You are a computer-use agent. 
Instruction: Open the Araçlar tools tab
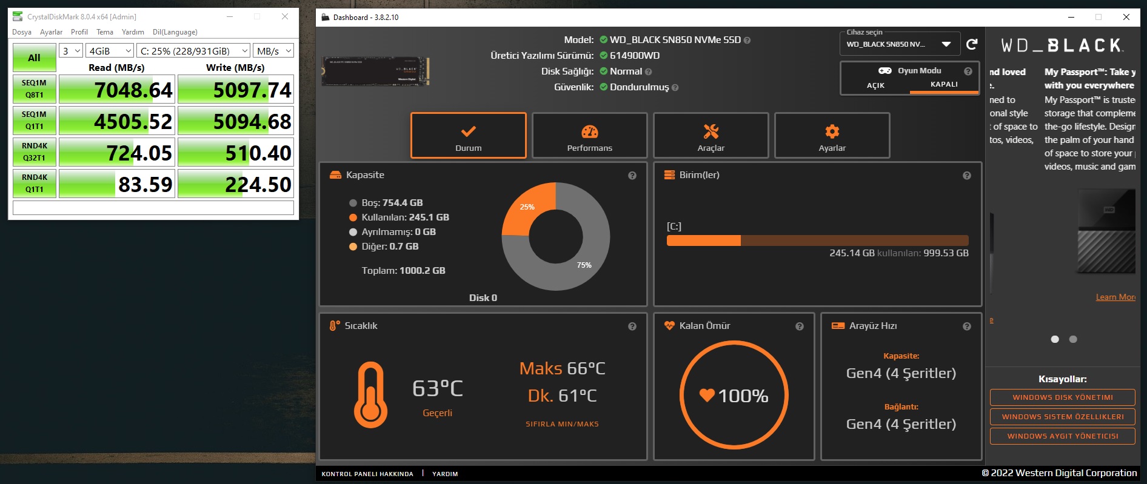pyautogui.click(x=711, y=136)
